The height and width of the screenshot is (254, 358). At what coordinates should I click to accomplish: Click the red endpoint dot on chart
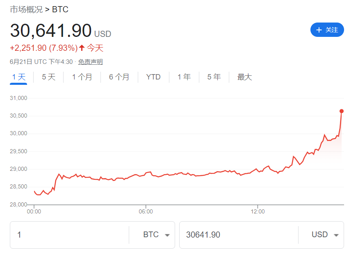click(342, 111)
